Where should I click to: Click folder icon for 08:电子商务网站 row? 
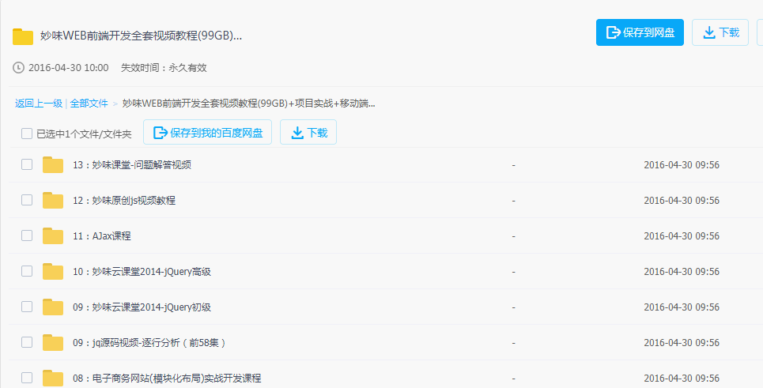click(x=52, y=379)
